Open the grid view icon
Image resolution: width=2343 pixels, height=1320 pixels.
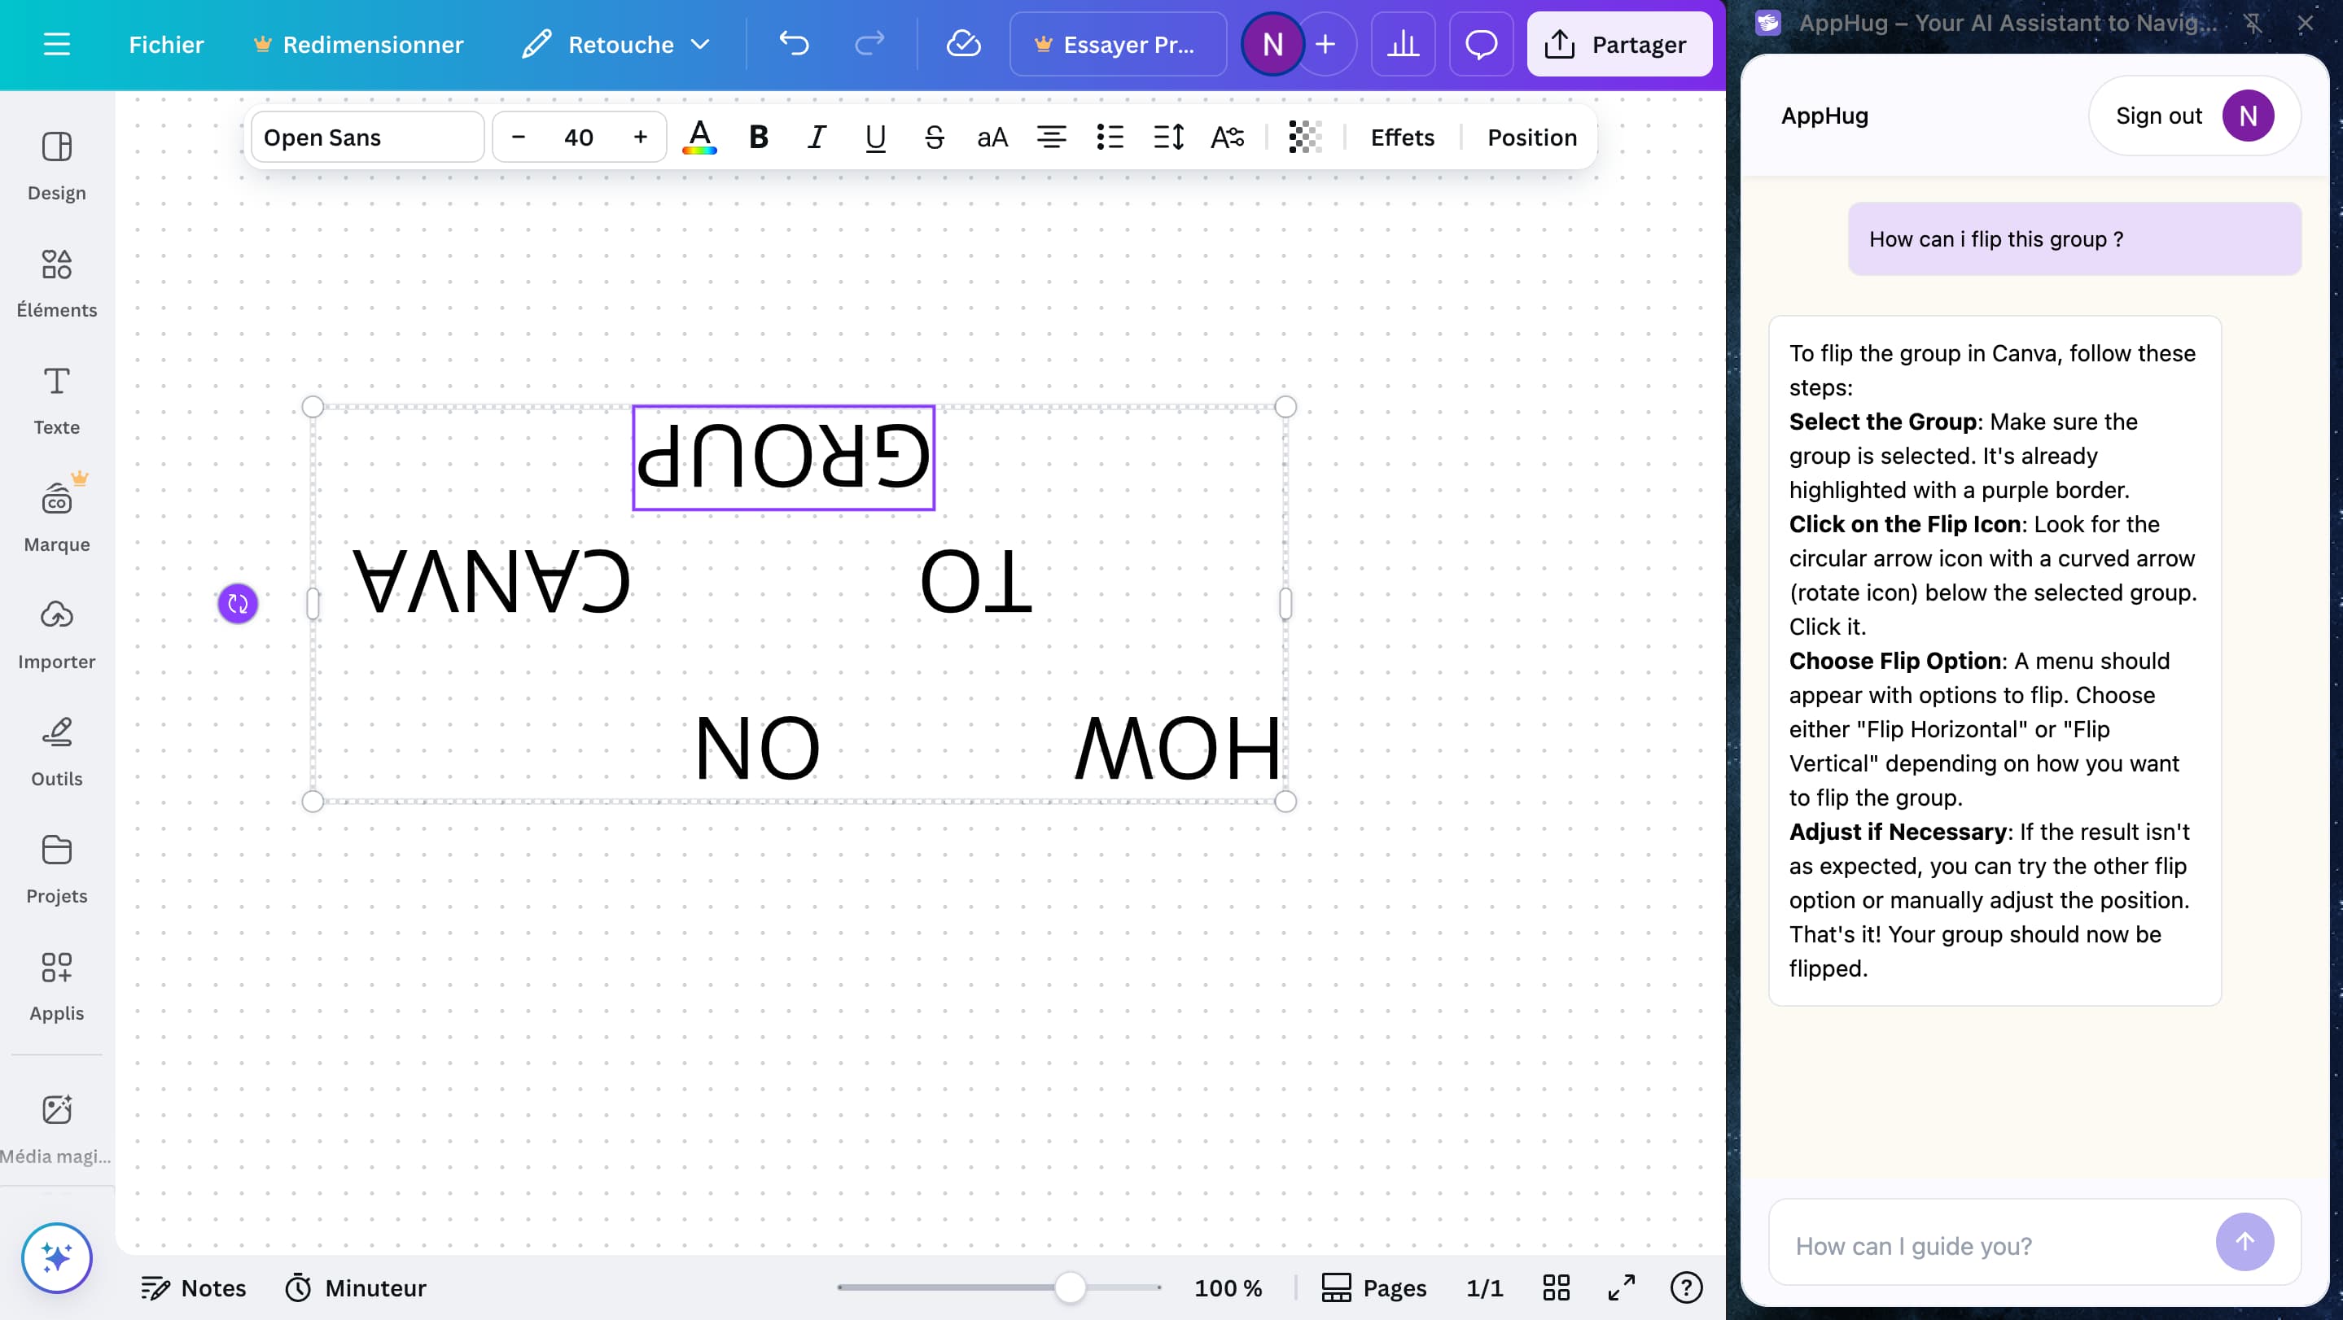click(1557, 1287)
